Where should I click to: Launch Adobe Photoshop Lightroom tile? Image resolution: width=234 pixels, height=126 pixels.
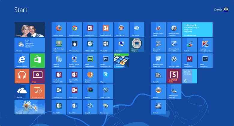pos(205,61)
